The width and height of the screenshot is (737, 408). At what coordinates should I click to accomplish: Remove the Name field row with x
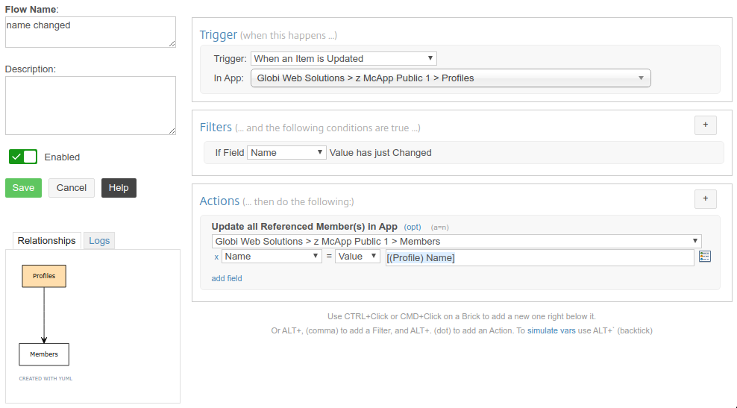[x=216, y=257]
